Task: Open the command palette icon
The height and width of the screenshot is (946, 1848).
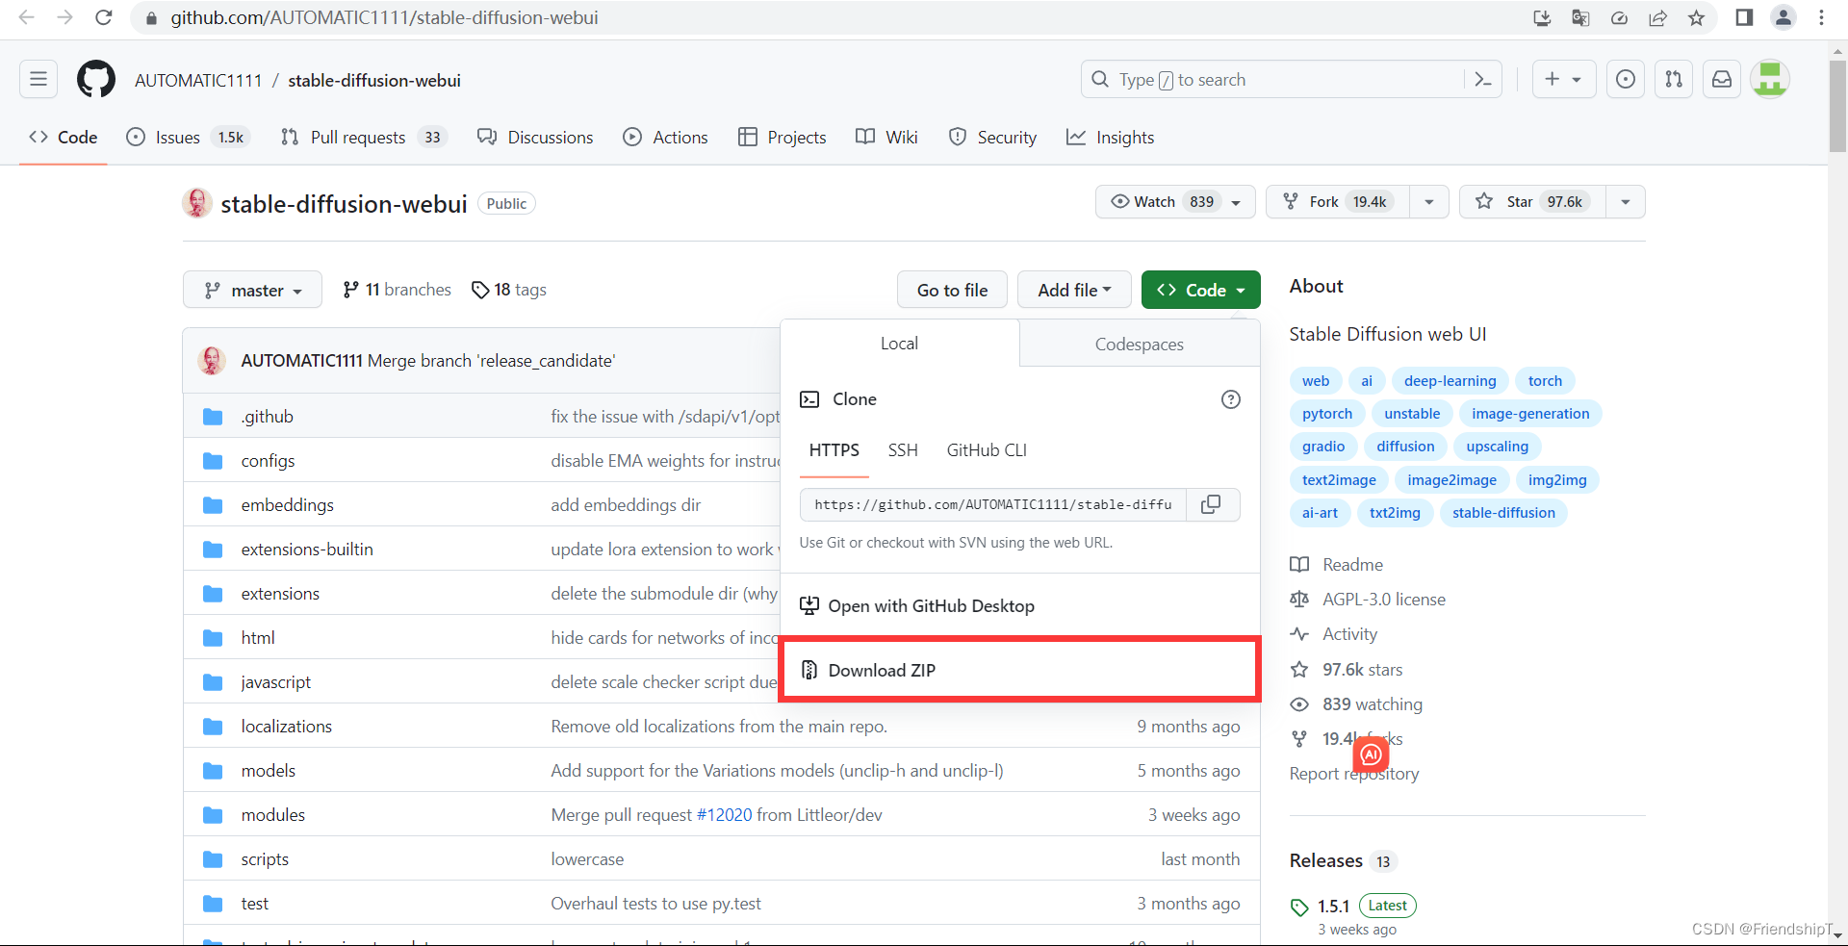Action: [1483, 80]
